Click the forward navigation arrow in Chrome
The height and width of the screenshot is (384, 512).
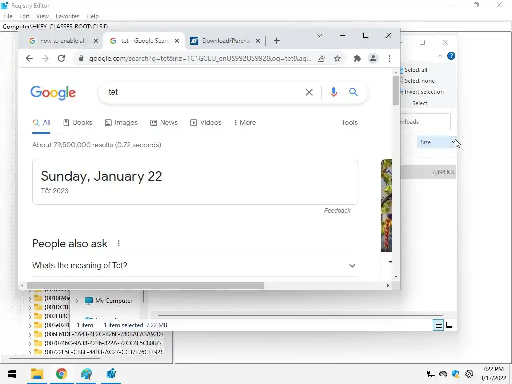pos(45,58)
